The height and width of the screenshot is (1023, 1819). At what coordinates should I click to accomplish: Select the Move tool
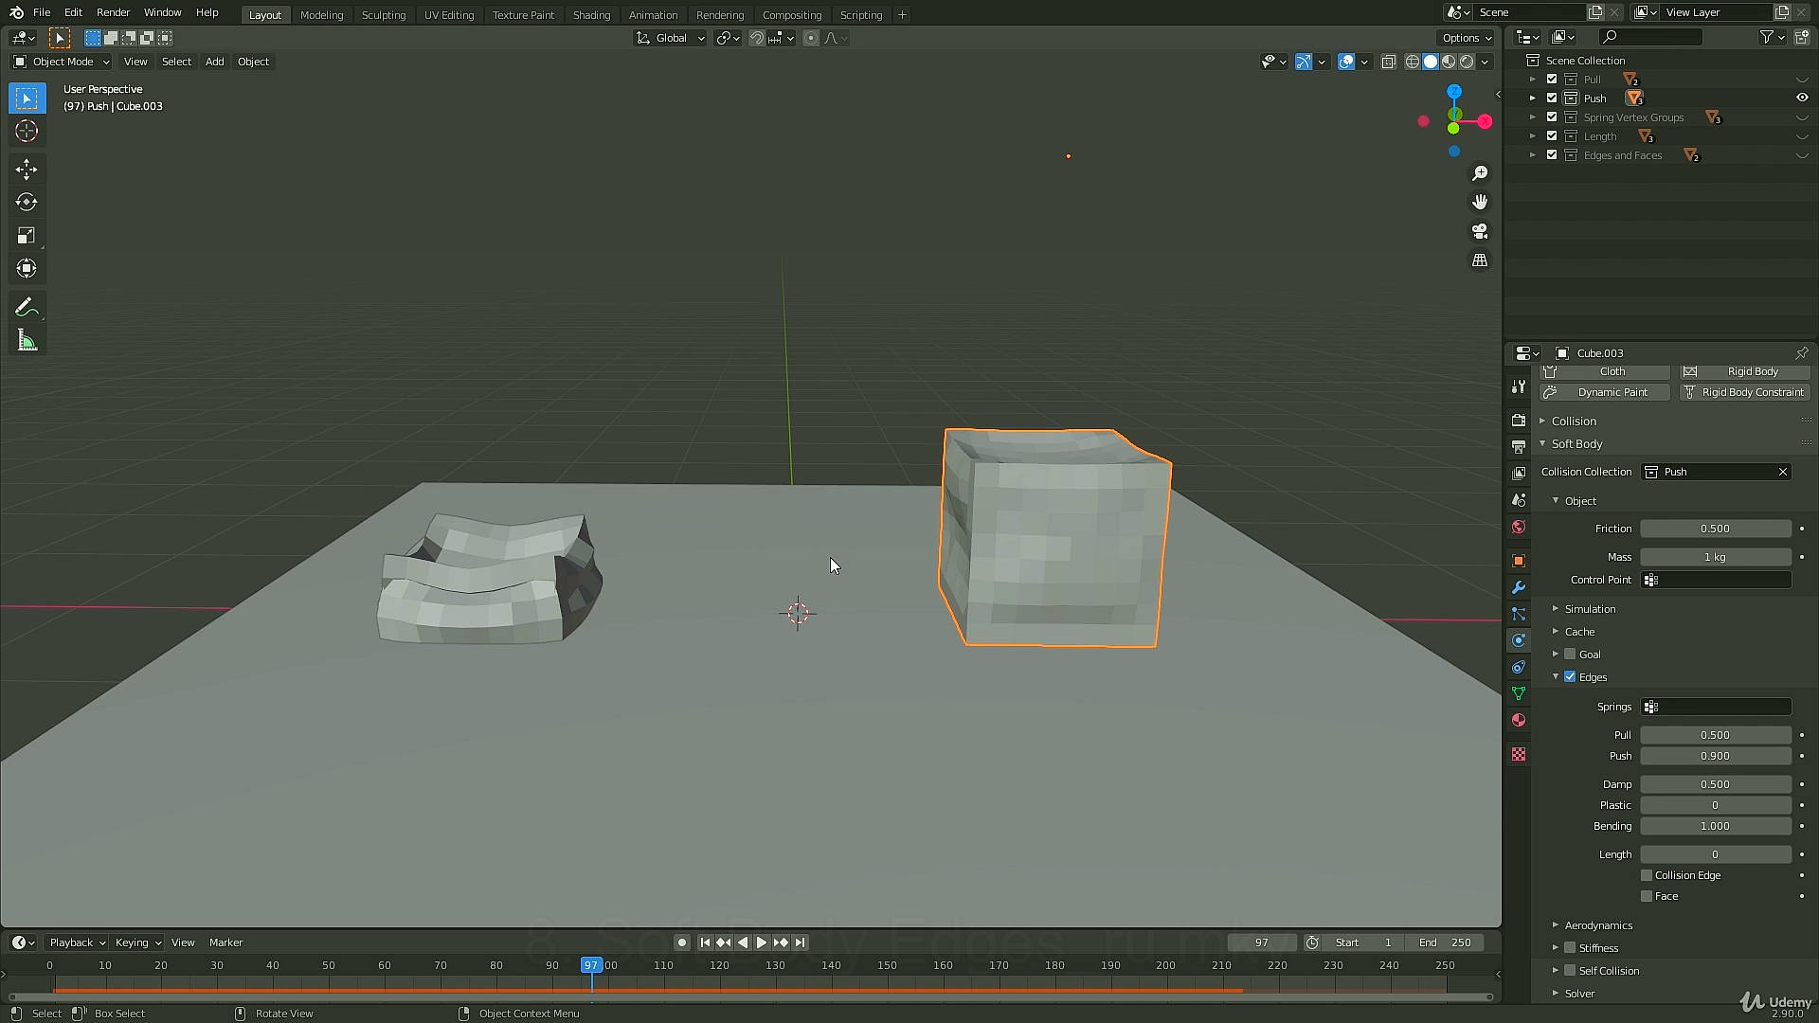[27, 170]
